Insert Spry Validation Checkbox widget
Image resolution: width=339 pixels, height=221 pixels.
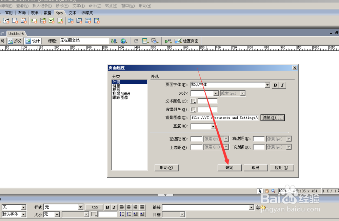click(52, 21)
